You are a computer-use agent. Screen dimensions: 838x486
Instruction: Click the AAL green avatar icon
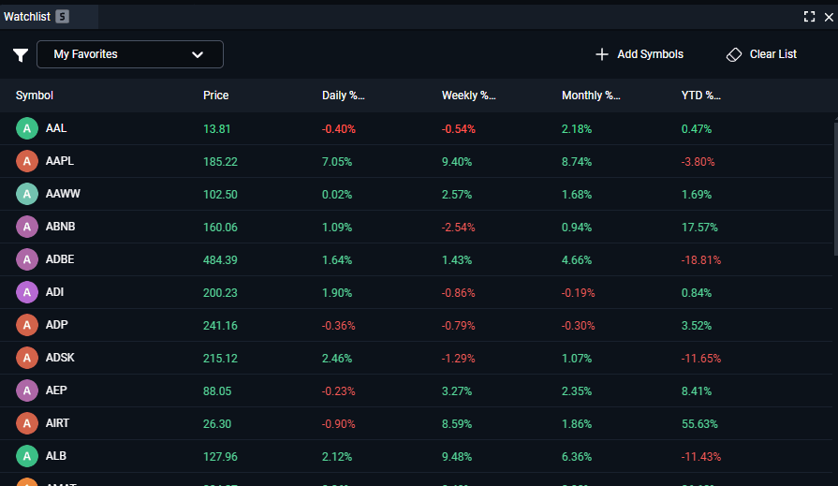pyautogui.click(x=27, y=128)
